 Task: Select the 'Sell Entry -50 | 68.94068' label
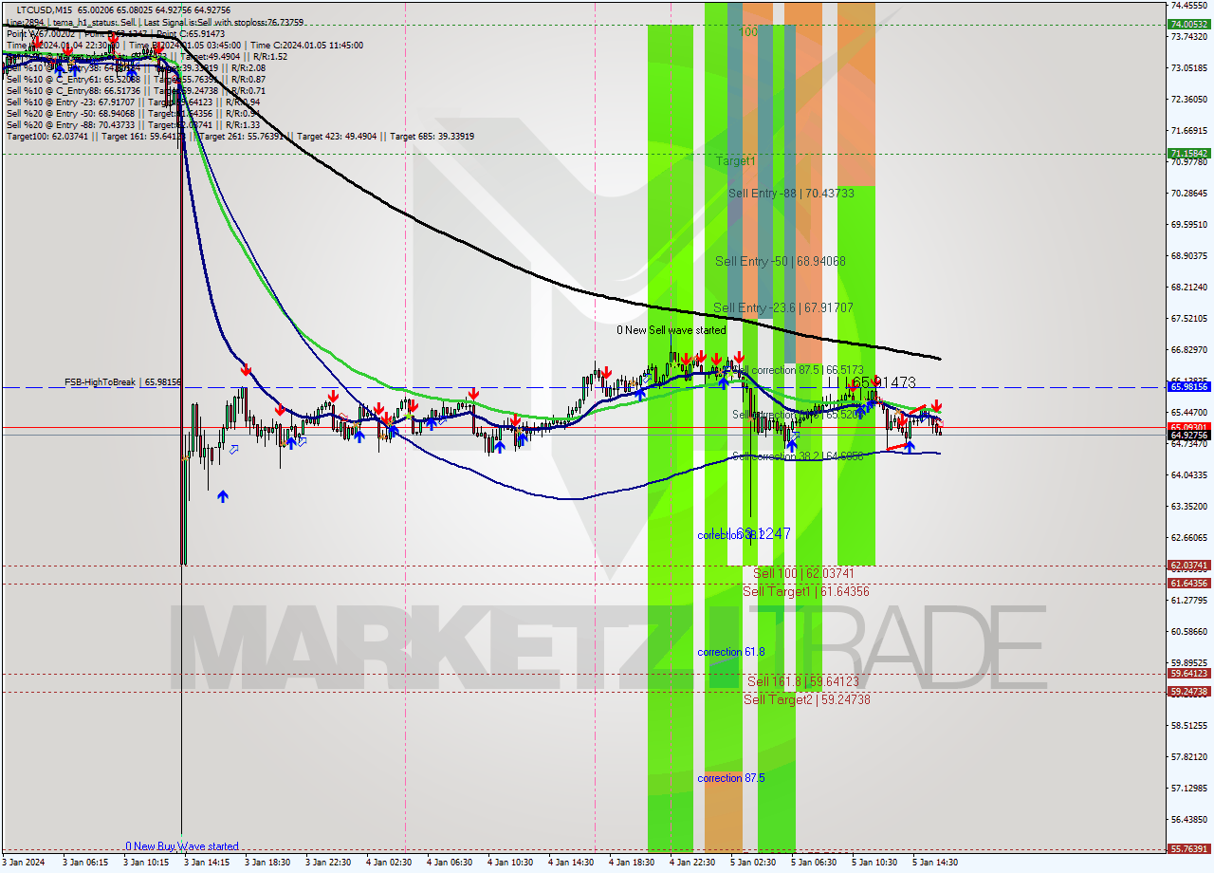(x=781, y=261)
